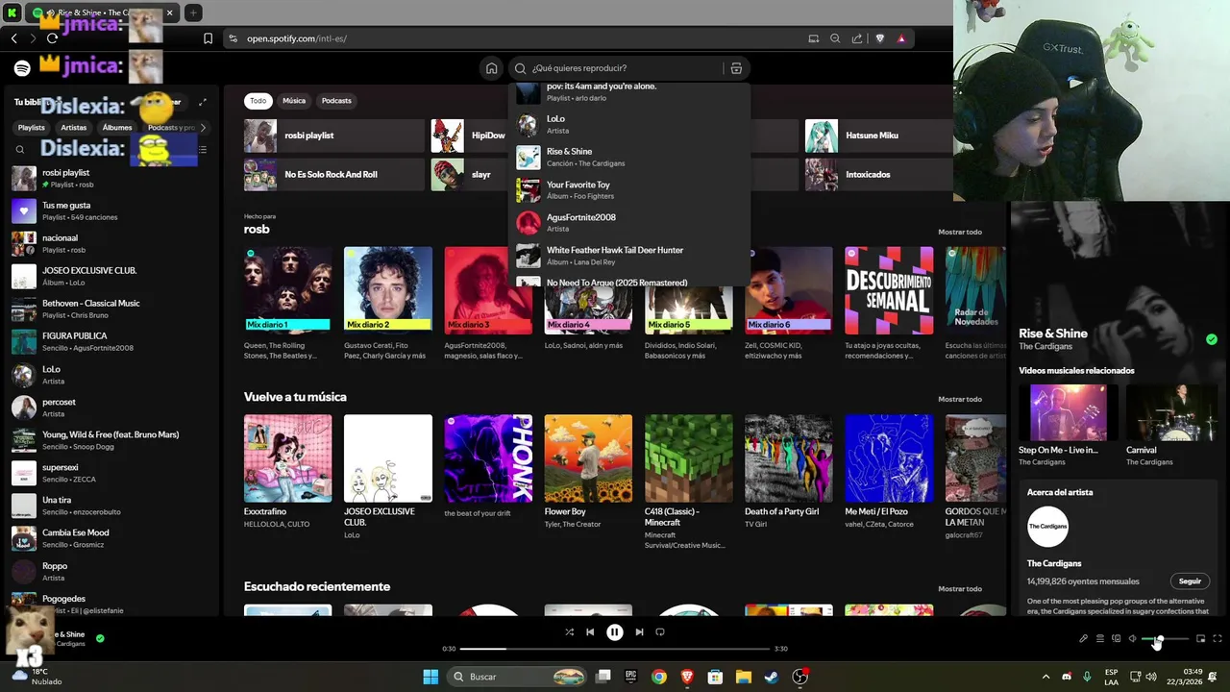The image size is (1230, 692).
Task: Toggle repeat mode
Action: (660, 632)
